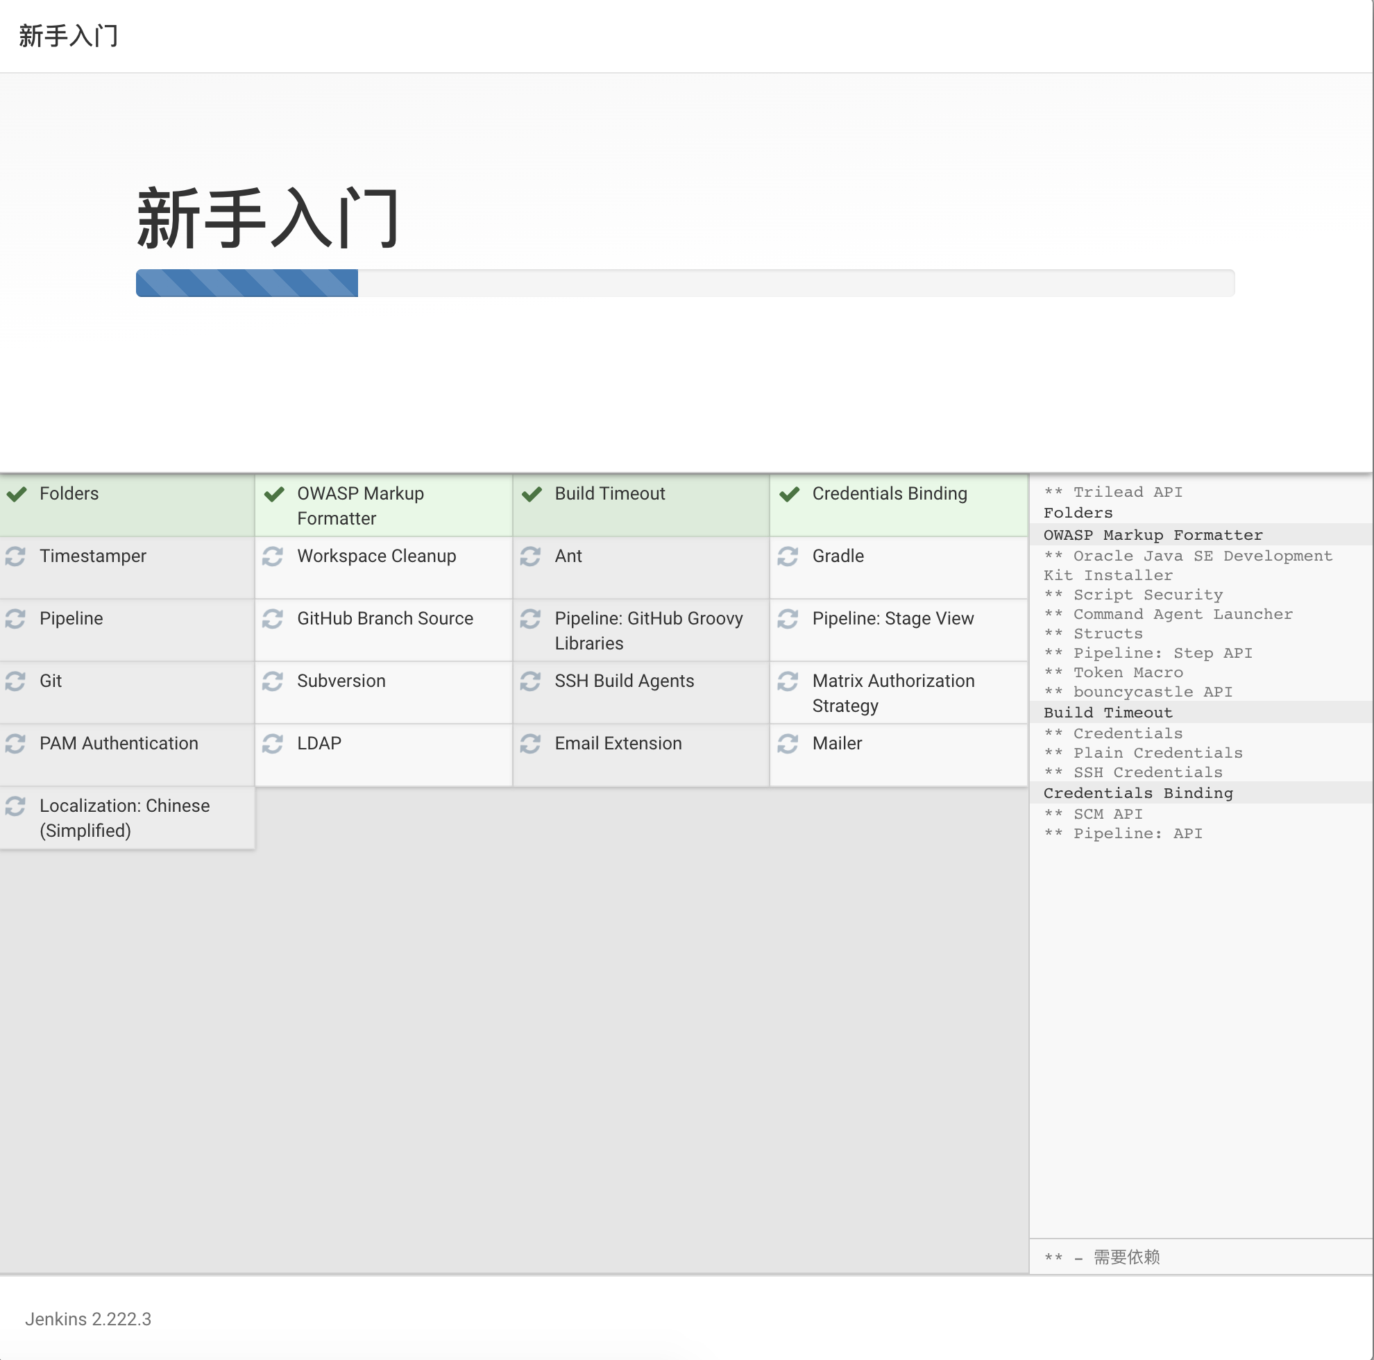This screenshot has width=1374, height=1360.
Task: Click the blue striped installation progress bar
Action: 247,283
